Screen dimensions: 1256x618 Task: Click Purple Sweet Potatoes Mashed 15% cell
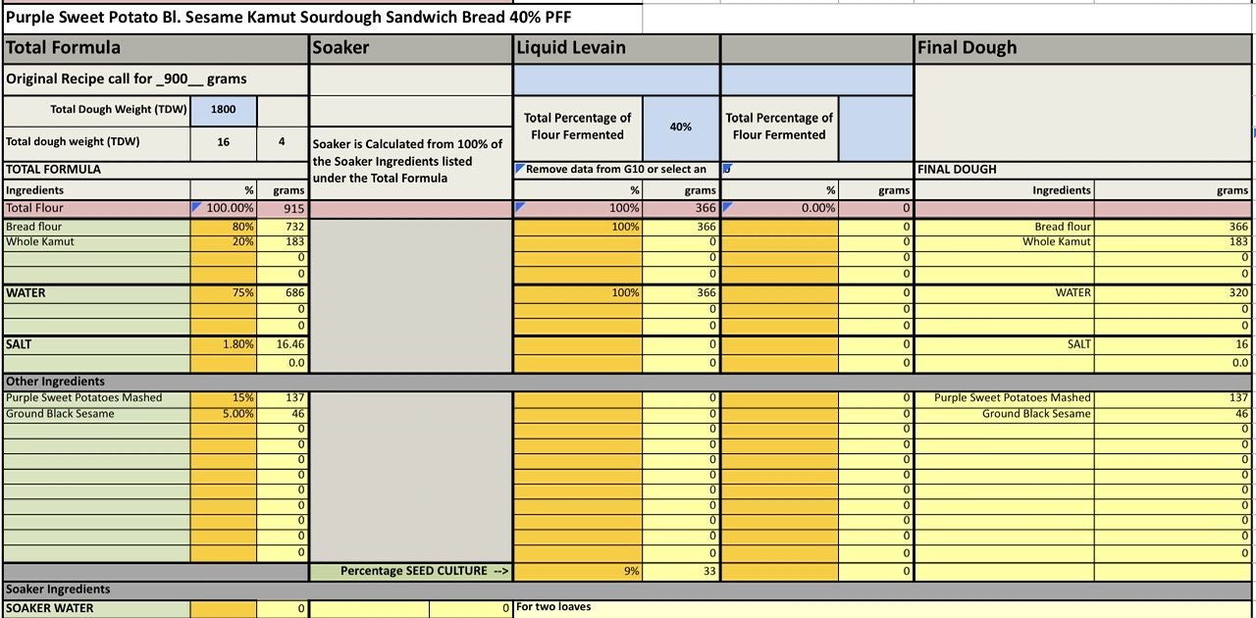[x=224, y=397]
